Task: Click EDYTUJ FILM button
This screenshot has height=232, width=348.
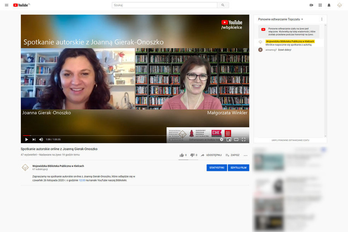Action: pyautogui.click(x=238, y=167)
